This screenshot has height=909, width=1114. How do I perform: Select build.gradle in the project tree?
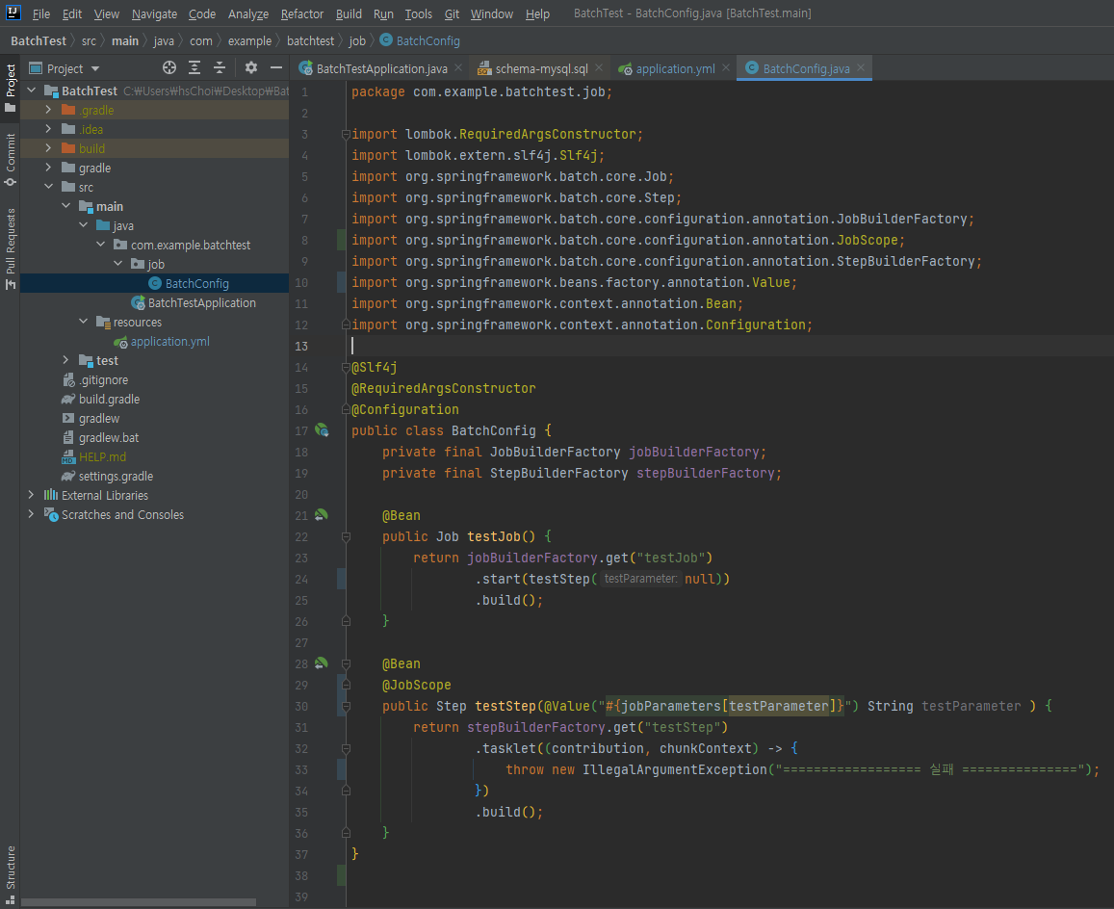(109, 399)
